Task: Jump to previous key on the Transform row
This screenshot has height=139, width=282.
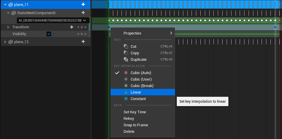Action: coord(78,27)
